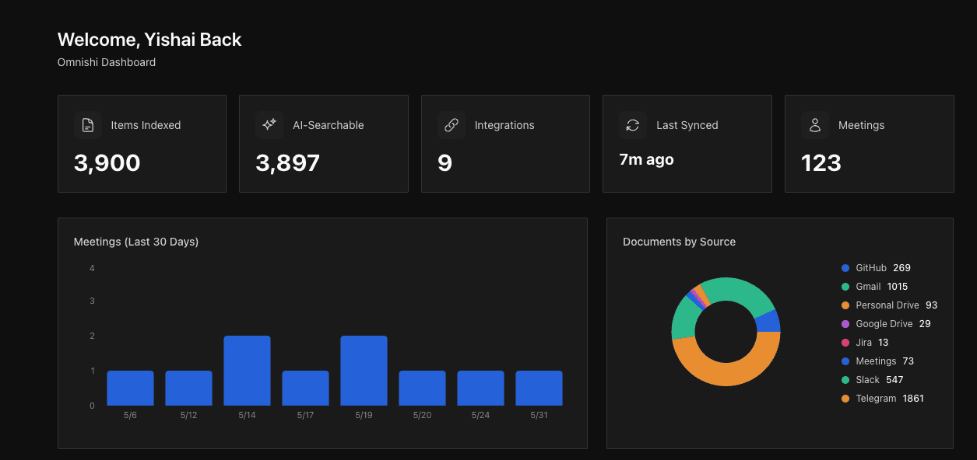Click the 'Telegram 1861' legend text
Screen dimensions: 977x460
pyautogui.click(x=890, y=399)
